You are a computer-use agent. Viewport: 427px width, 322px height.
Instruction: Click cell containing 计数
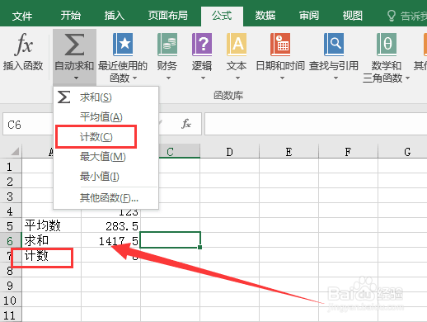click(52, 255)
